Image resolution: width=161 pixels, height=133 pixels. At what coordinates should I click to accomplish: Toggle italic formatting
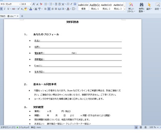[5, 9]
